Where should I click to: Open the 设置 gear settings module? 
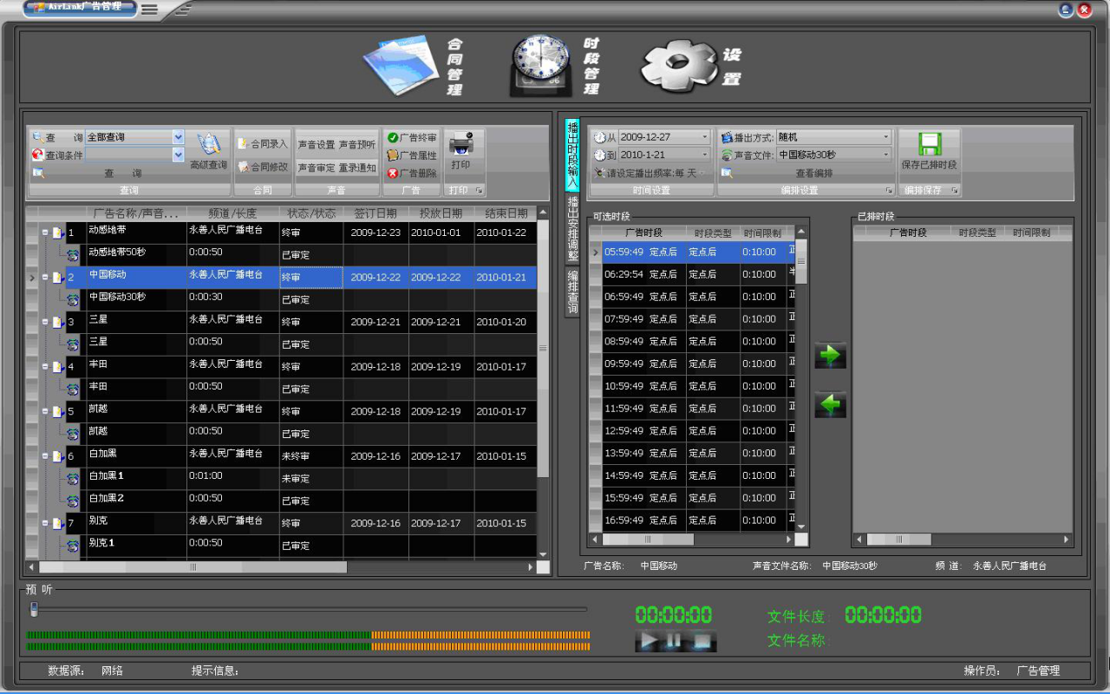pyautogui.click(x=691, y=66)
